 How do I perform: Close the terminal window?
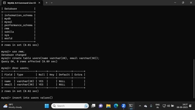pyautogui.click(x=191, y=3)
